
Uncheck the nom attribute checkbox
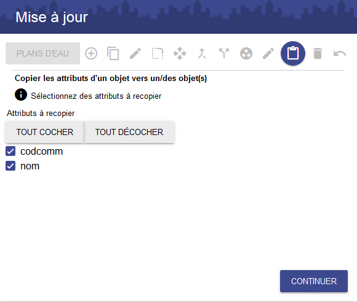(x=10, y=166)
